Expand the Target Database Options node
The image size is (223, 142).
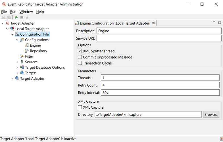click(17, 68)
